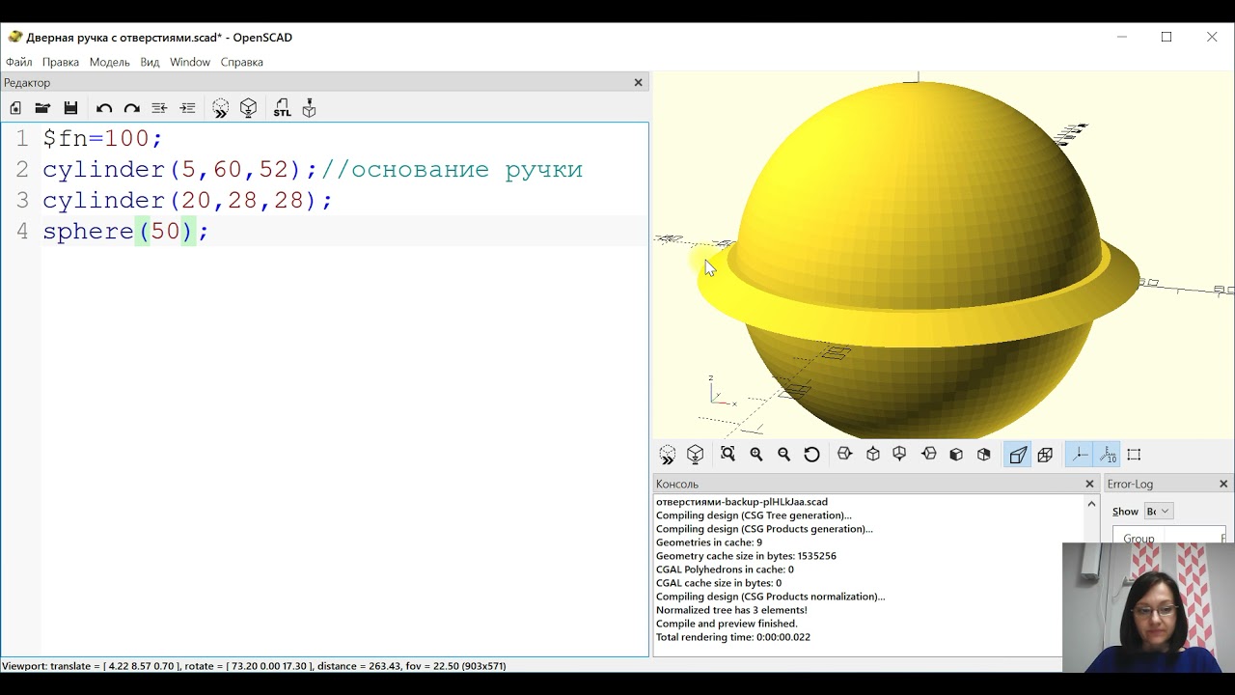Open the Файл menu
The image size is (1235, 695).
click(x=18, y=62)
